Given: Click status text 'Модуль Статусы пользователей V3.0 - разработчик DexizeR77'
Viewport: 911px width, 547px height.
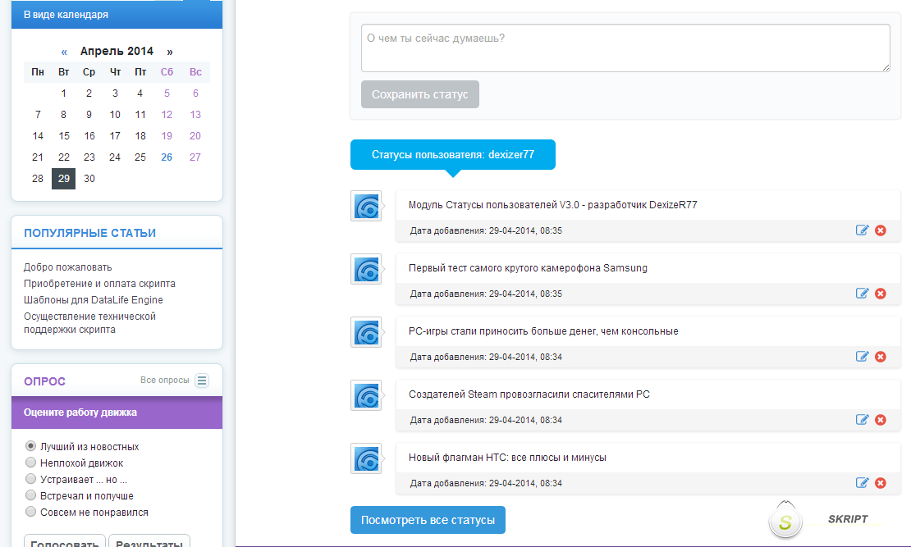Looking at the screenshot, I should (552, 204).
